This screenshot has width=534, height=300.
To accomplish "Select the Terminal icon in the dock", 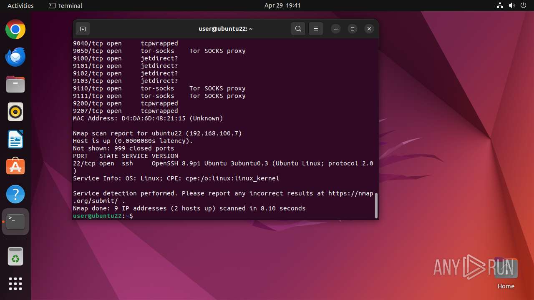I will coord(15,222).
